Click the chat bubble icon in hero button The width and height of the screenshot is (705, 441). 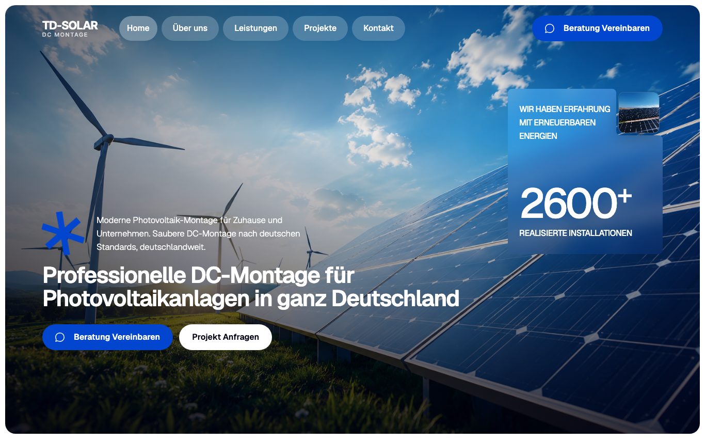point(60,337)
